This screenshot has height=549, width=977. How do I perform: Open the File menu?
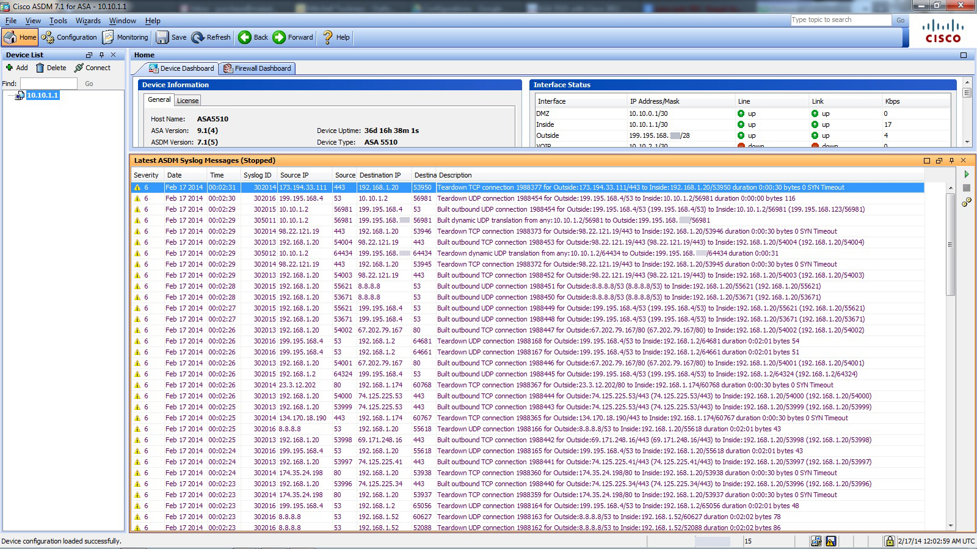coord(11,21)
